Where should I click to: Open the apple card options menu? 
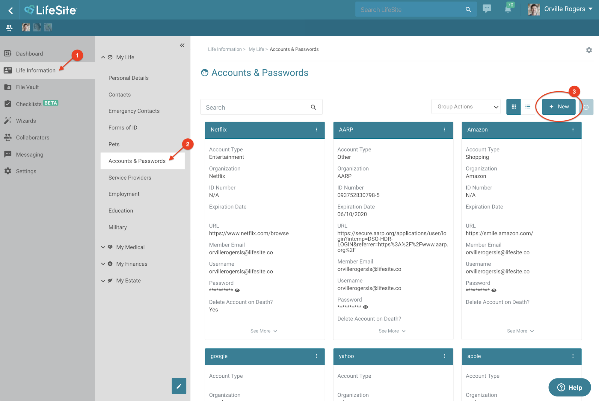click(x=573, y=356)
